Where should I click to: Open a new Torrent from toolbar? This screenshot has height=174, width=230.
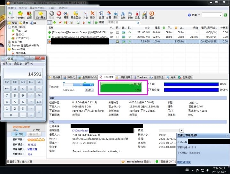(20, 15)
